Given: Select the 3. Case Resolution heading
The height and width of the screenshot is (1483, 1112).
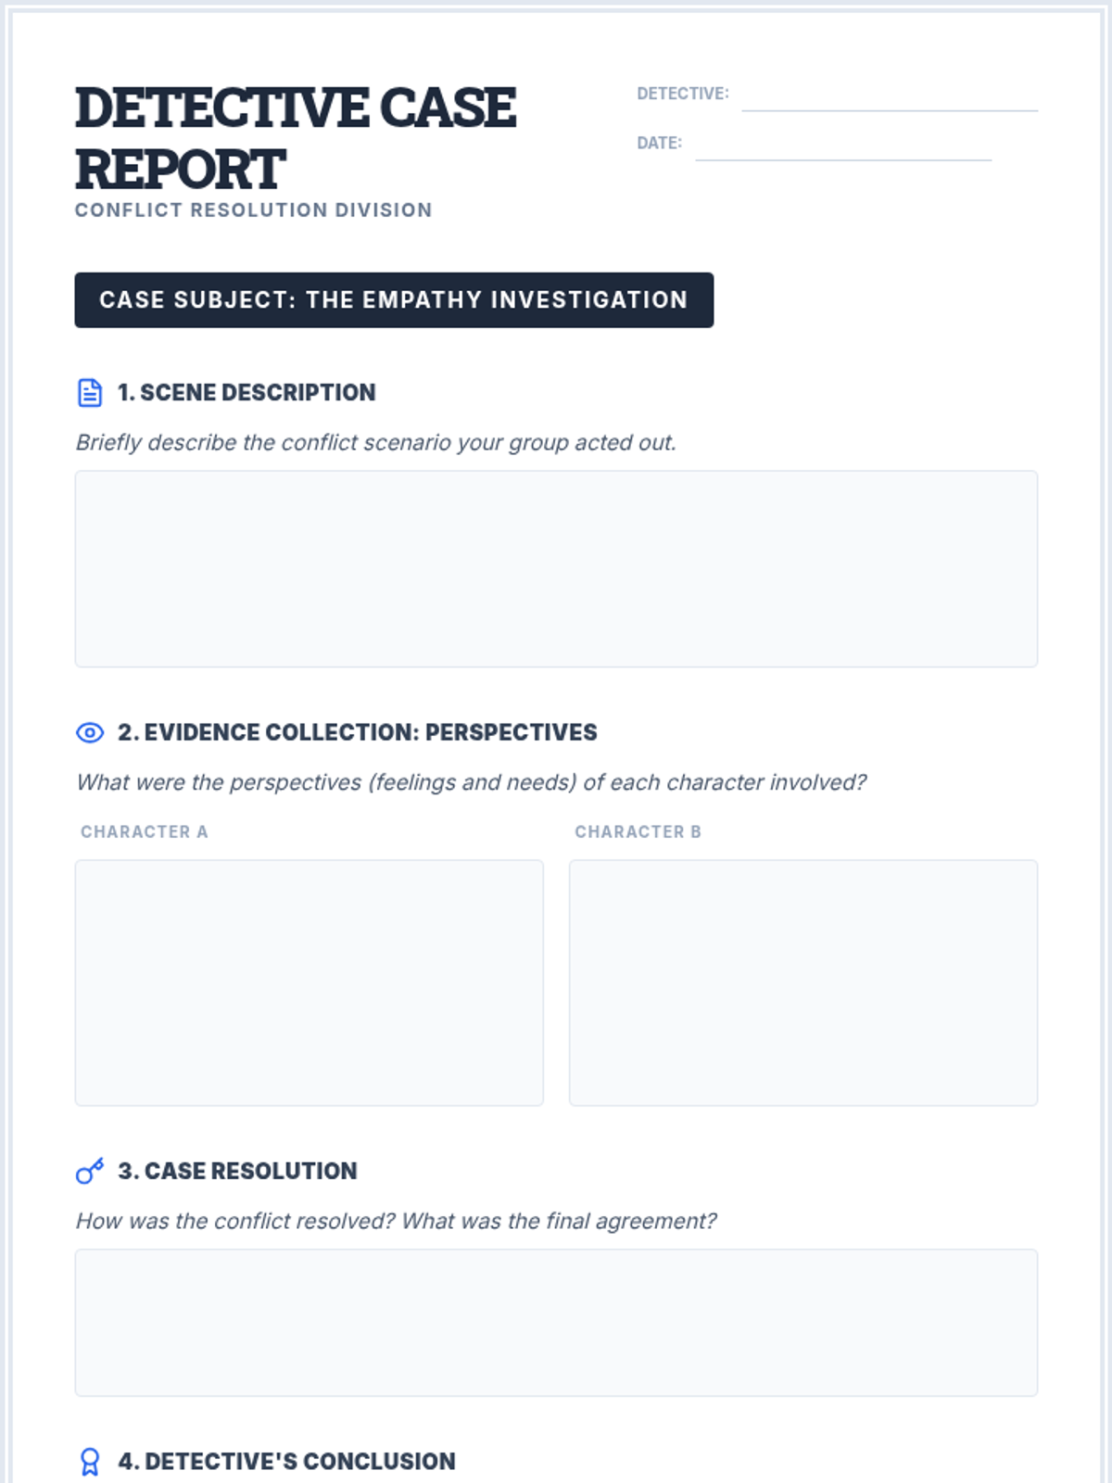Looking at the screenshot, I should [237, 1172].
